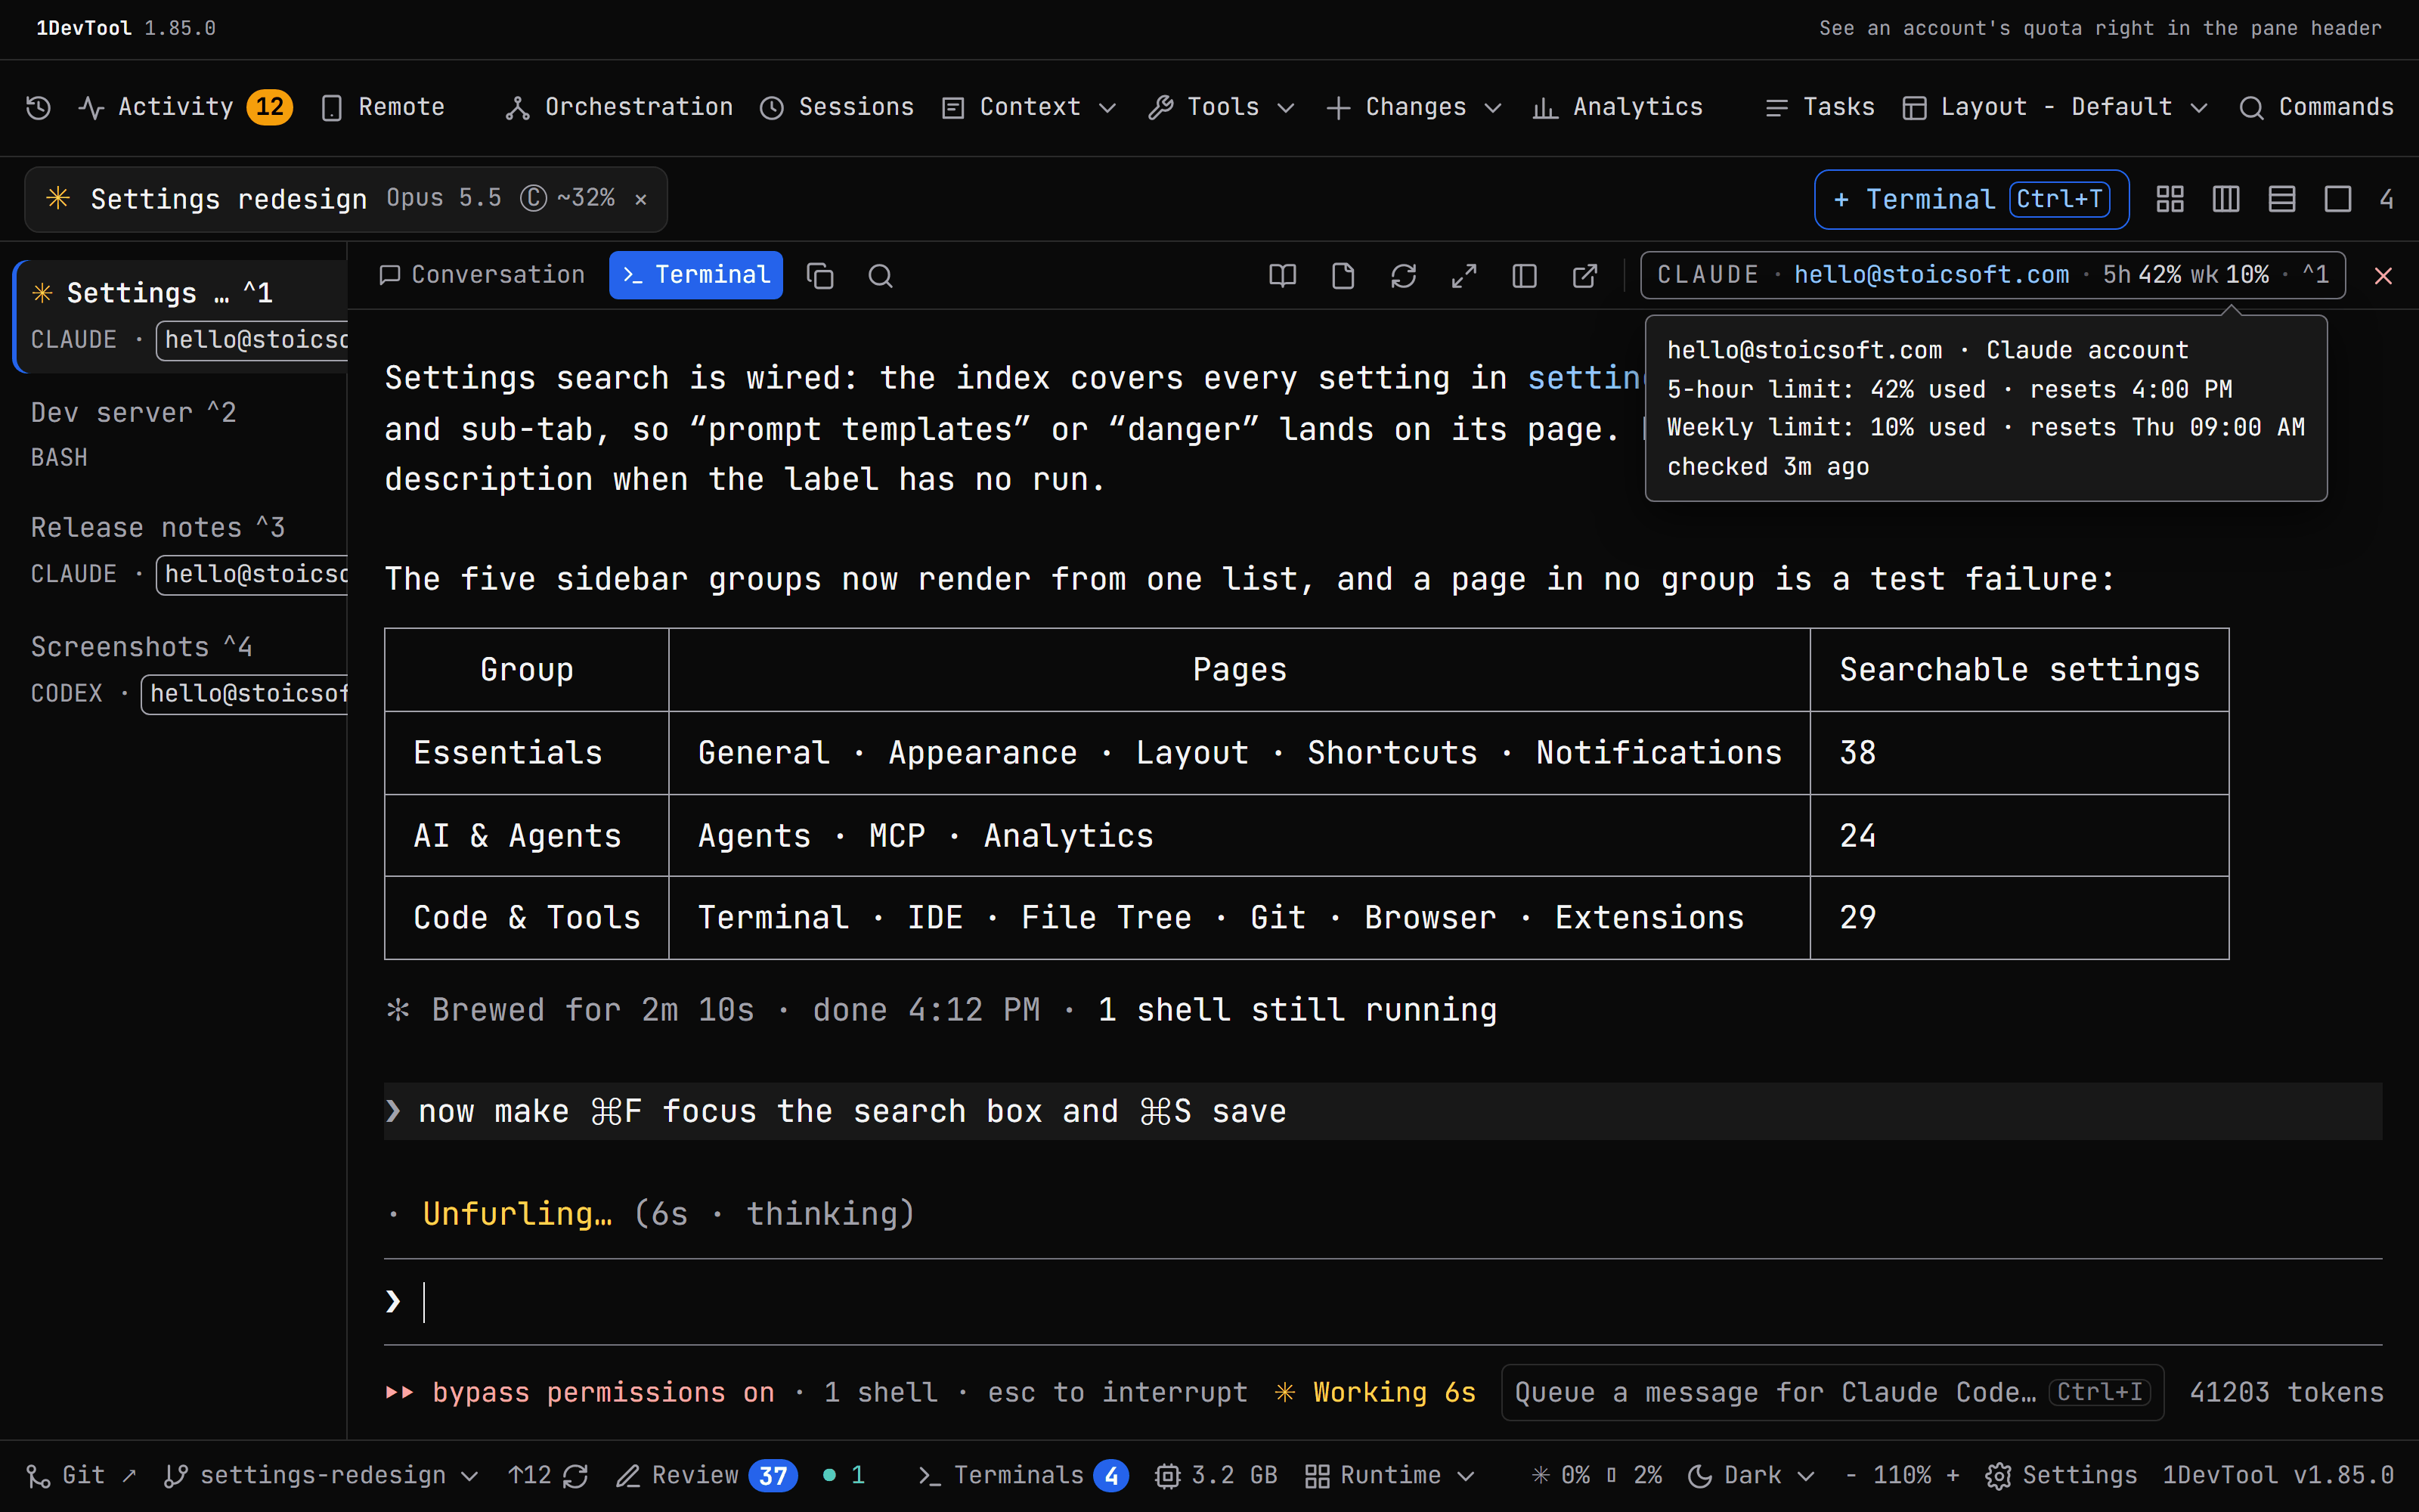The width and height of the screenshot is (2419, 1512).
Task: Close the Settings redesign tab
Action: pos(641,199)
